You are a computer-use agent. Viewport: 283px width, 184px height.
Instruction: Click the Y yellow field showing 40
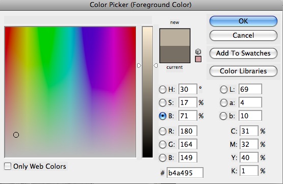249,157
